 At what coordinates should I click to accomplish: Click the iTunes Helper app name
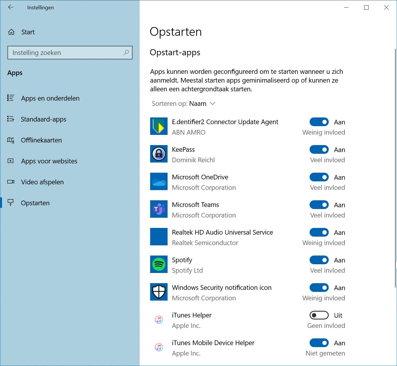click(x=192, y=315)
